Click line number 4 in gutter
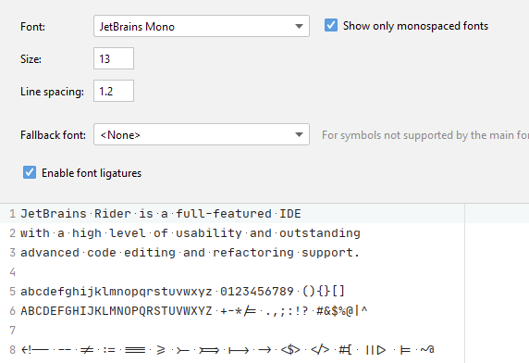The width and height of the screenshot is (529, 363). tap(12, 272)
